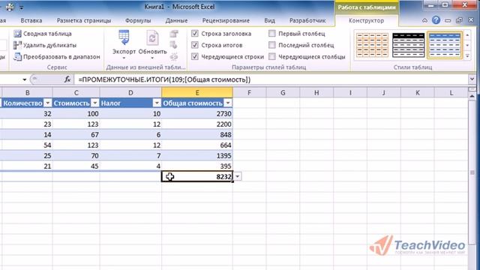Select the cell with value 2200
The image size is (480, 270).
coord(197,124)
